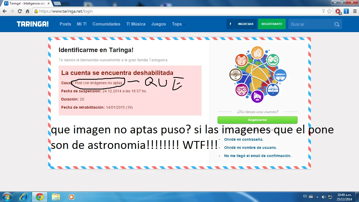This screenshot has width=359, height=202.
Task: Click the ¿No tienes una cuenta? text
Action: coord(258,112)
